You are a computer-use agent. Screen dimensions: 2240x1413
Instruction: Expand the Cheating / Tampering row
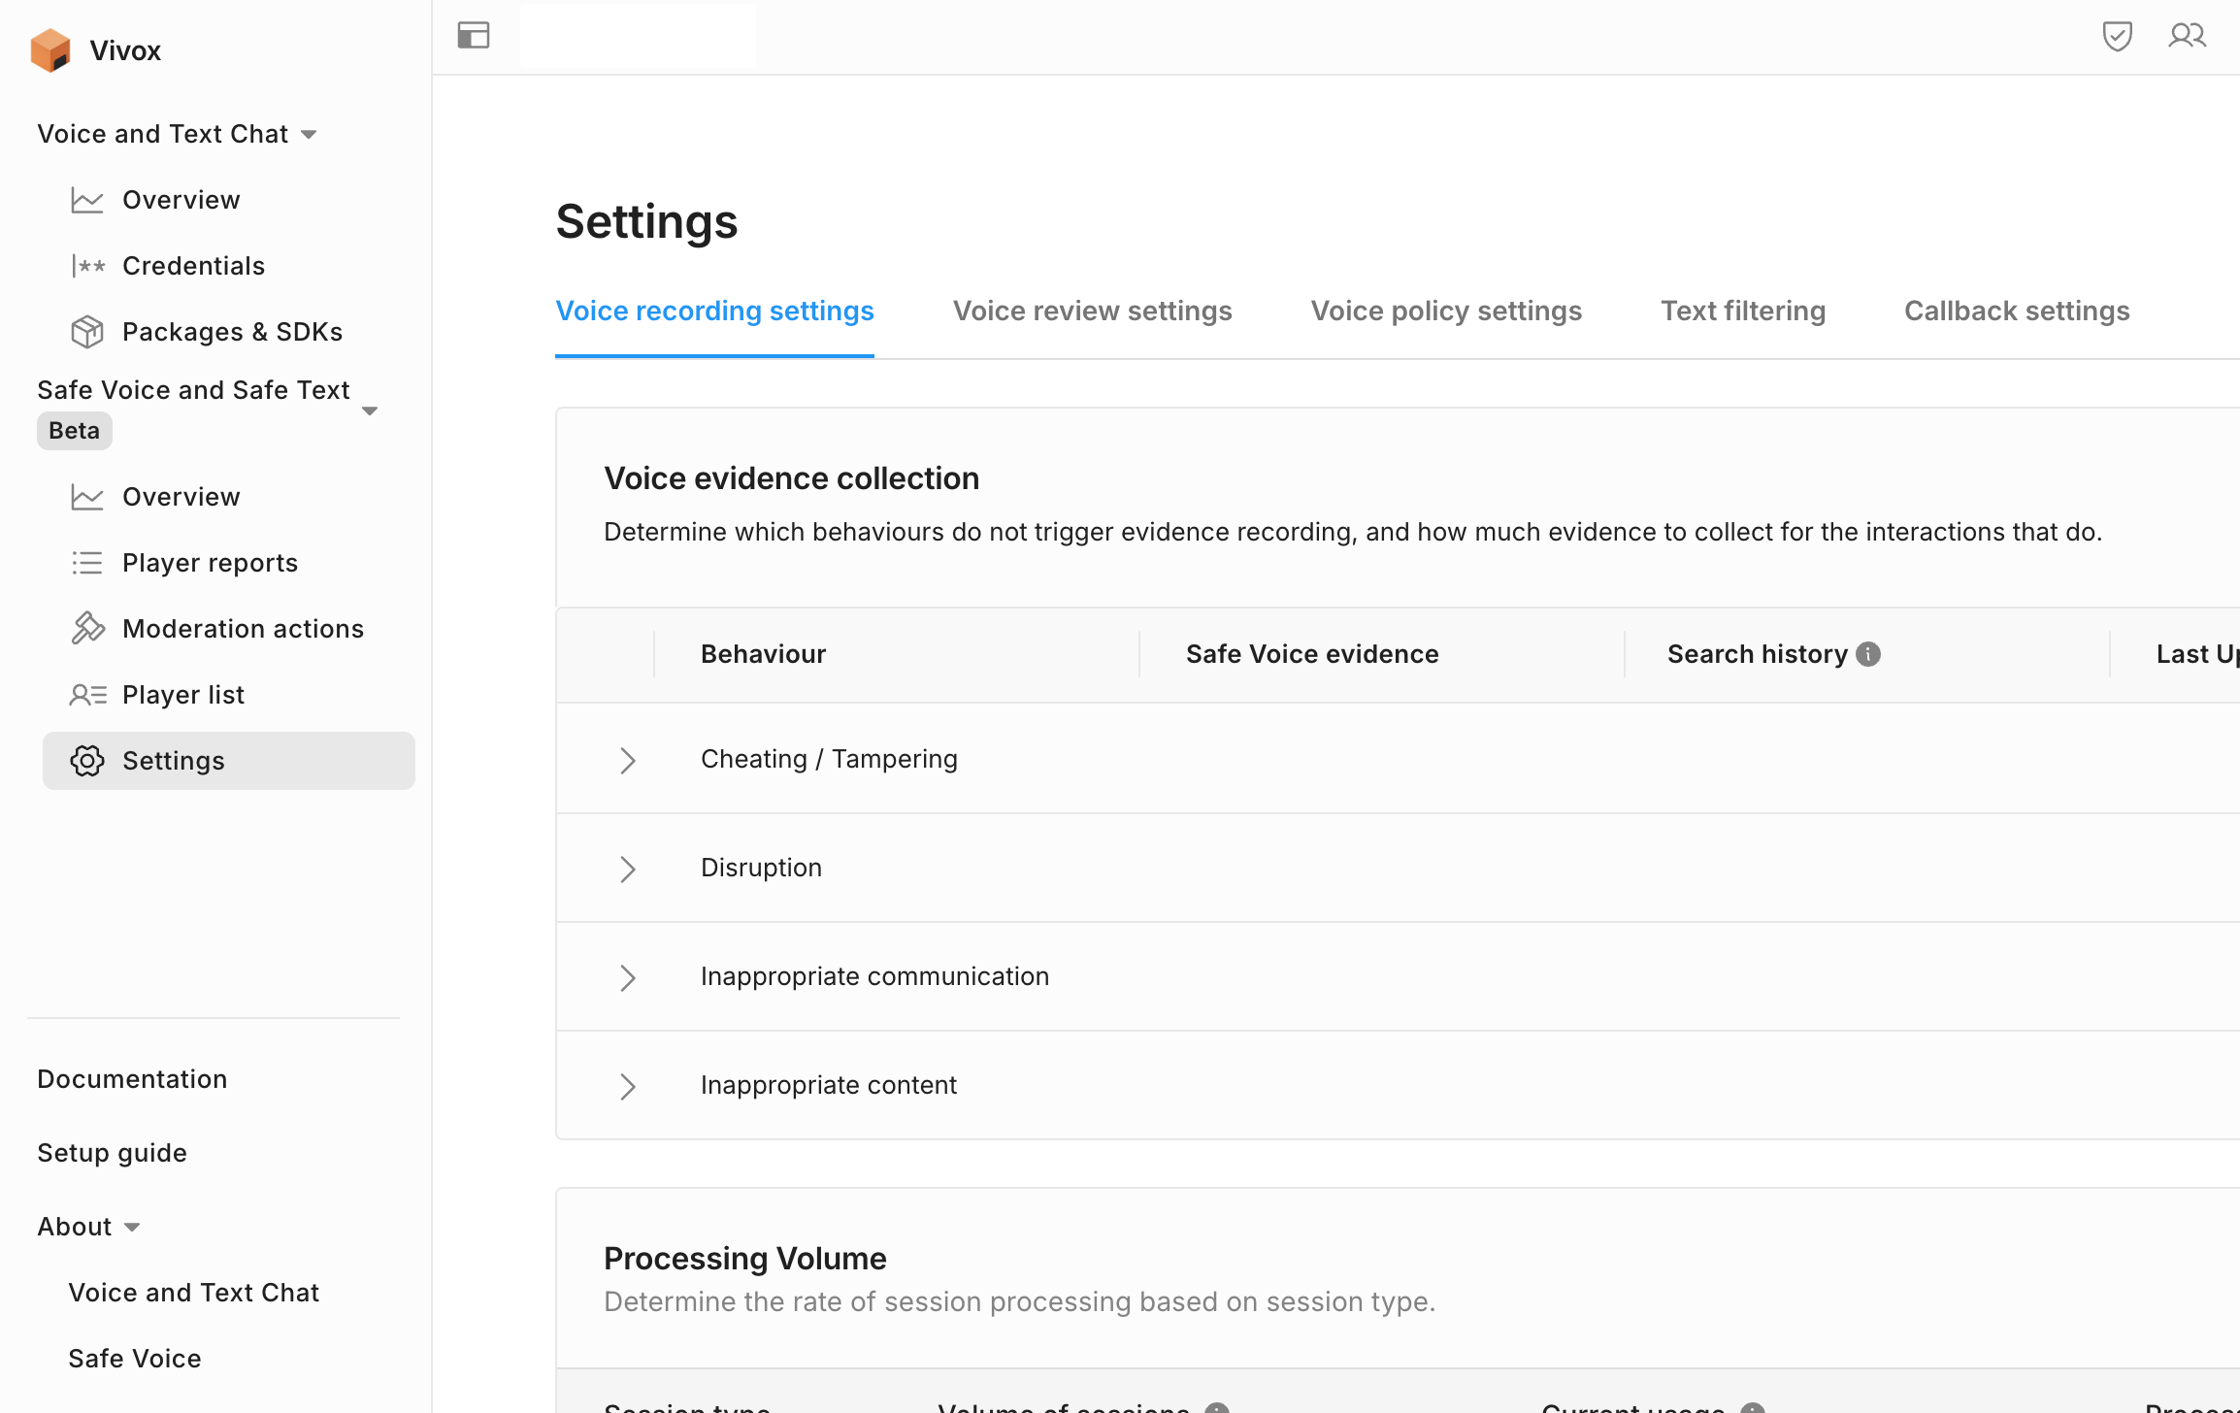[628, 760]
